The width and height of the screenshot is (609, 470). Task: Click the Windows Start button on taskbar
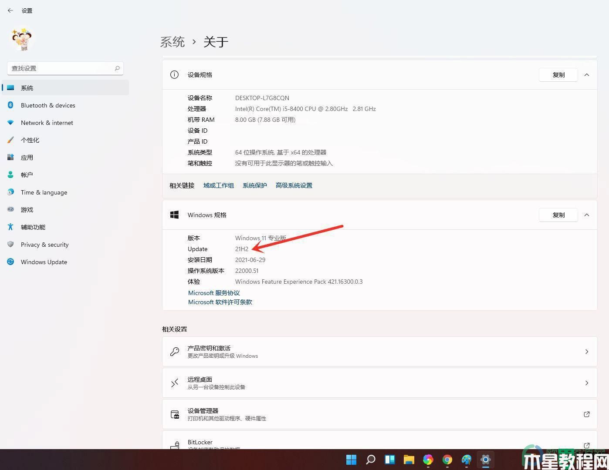tap(351, 460)
